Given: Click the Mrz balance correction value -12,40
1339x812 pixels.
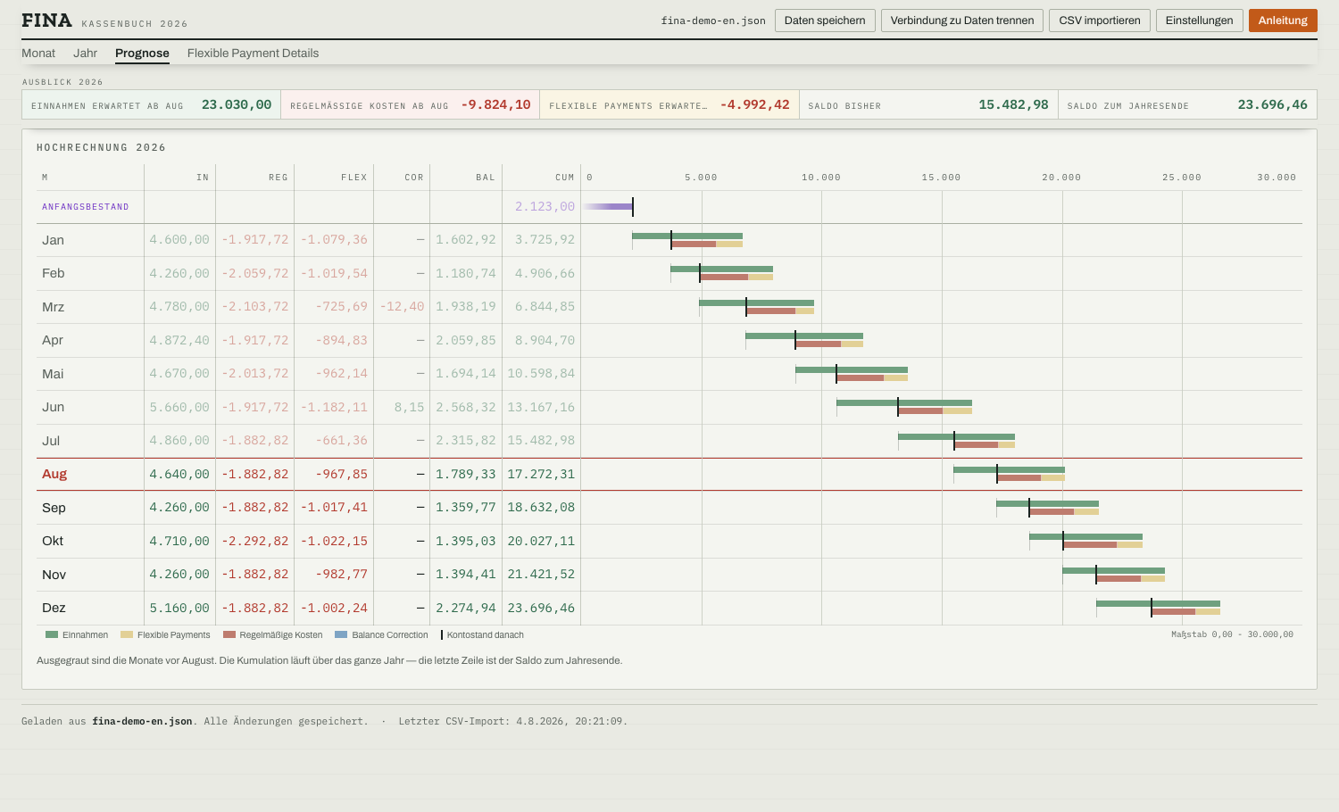Looking at the screenshot, I should [402, 306].
